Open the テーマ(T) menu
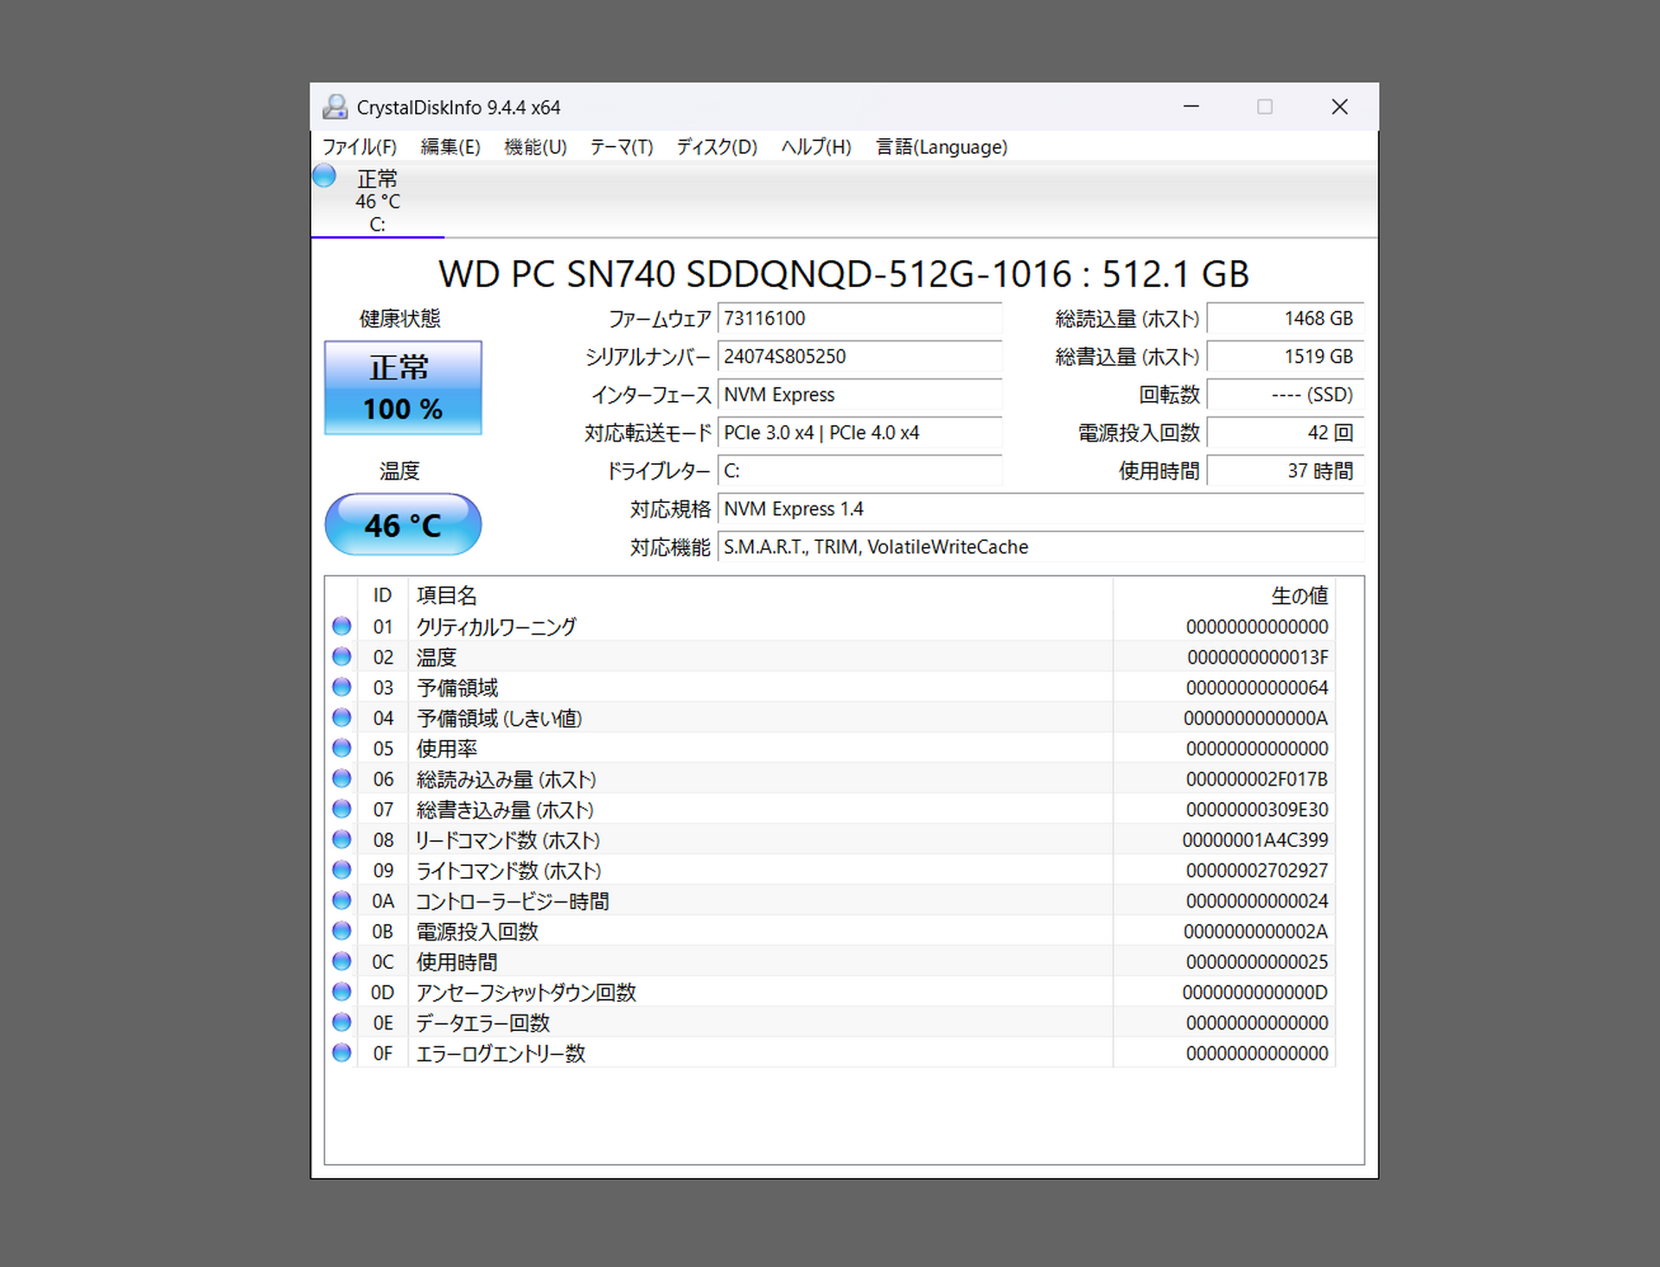The image size is (1660, 1267). (621, 147)
